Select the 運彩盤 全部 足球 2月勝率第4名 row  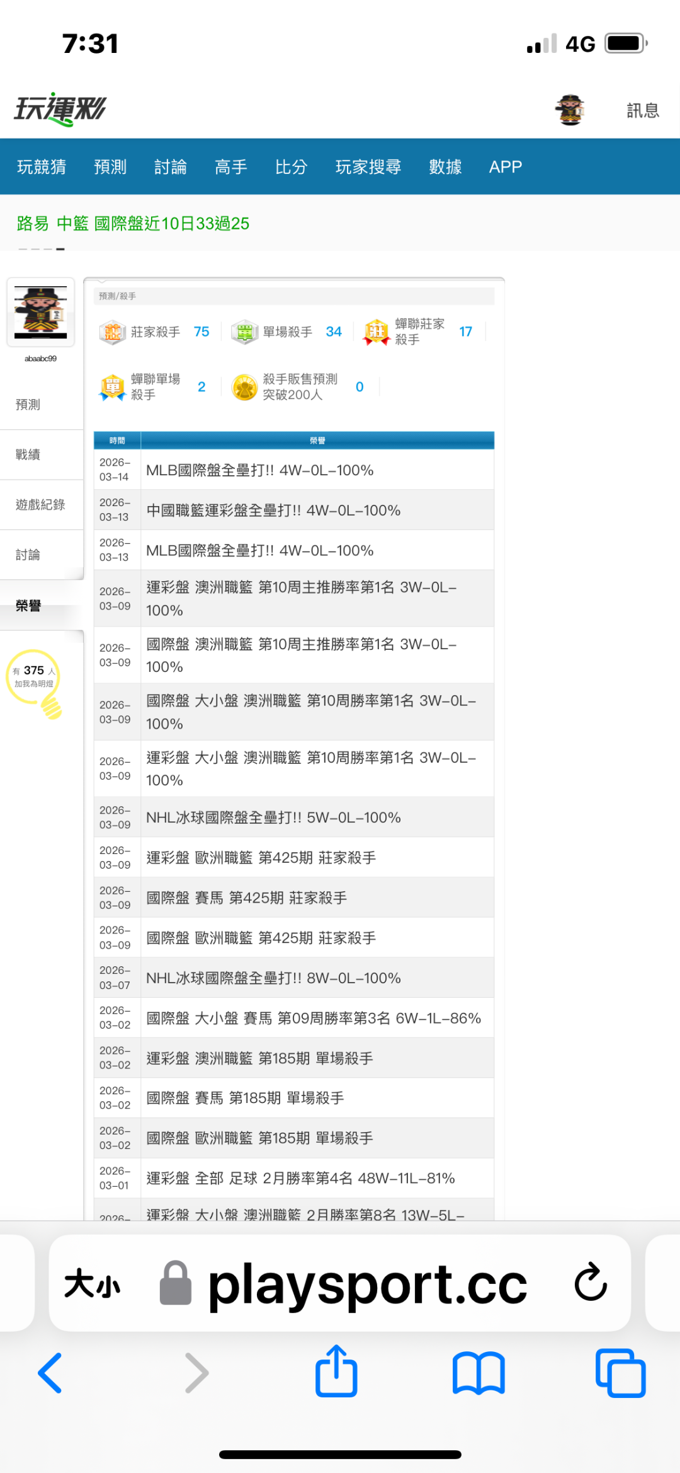coord(294,1178)
